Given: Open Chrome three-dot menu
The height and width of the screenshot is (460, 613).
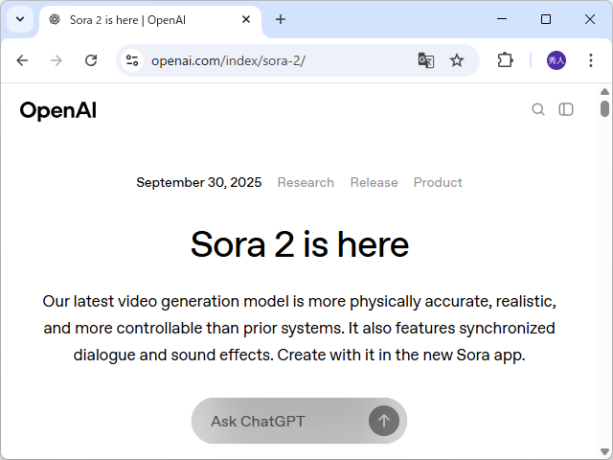Looking at the screenshot, I should pos(591,60).
